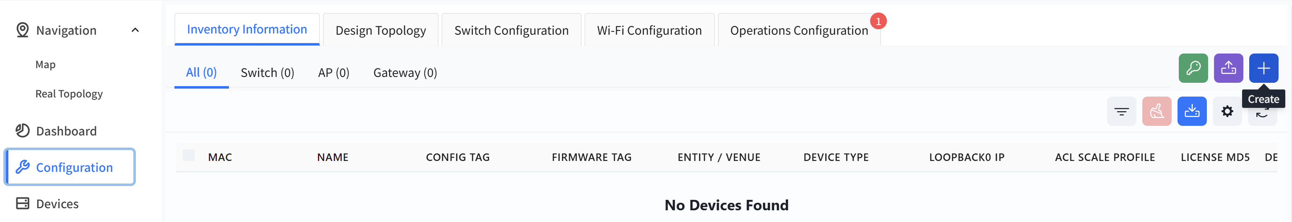Filter the list by Switch (0)
This screenshot has width=1292, height=222.
(x=267, y=73)
